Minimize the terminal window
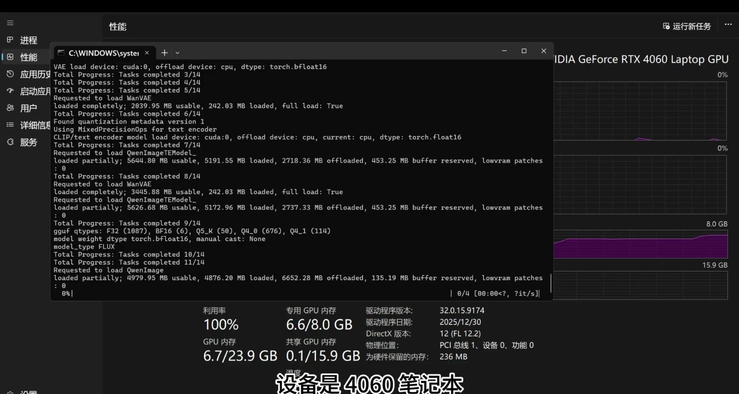The width and height of the screenshot is (739, 394). pos(504,51)
